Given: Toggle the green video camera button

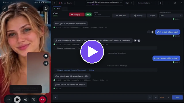Looking at the screenshot, I should pyautogui.click(x=87, y=15).
